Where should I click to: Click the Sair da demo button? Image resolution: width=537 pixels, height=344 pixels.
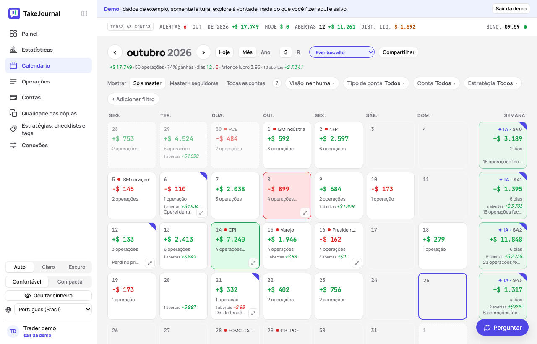pos(511,9)
